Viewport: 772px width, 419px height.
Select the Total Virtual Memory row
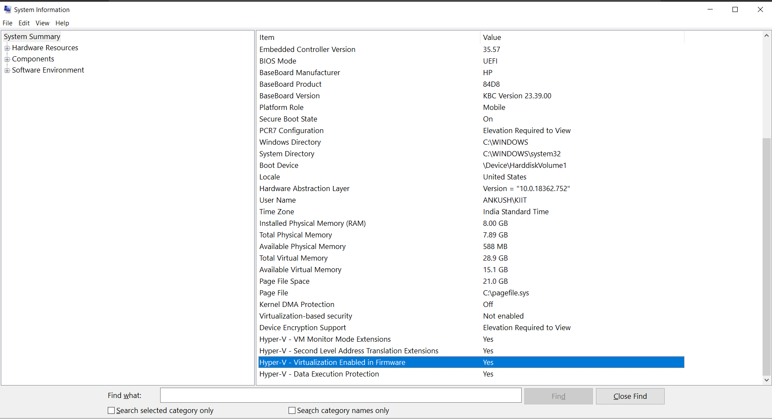point(471,258)
